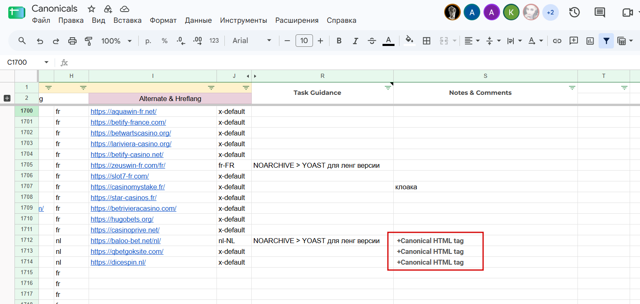This screenshot has width=640, height=304.
Task: Open link https://zeuswin-fr.com/fr/
Action: [x=128, y=165]
